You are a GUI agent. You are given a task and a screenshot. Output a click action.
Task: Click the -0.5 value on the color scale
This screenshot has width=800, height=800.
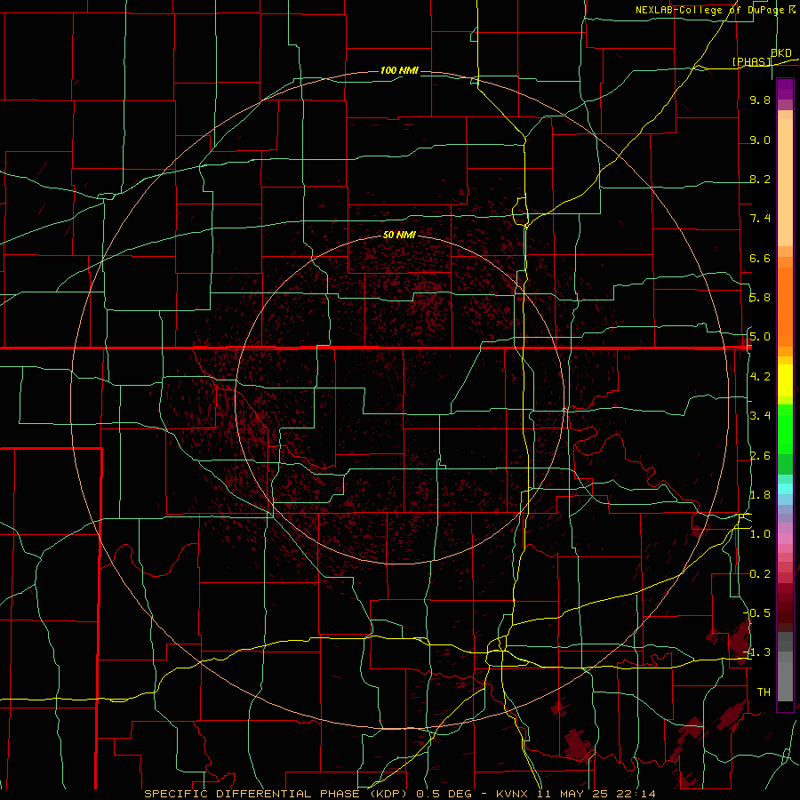coord(756,612)
